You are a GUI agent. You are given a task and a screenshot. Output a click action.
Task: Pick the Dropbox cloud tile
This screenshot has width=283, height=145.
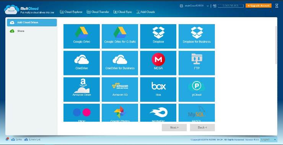(158, 36)
